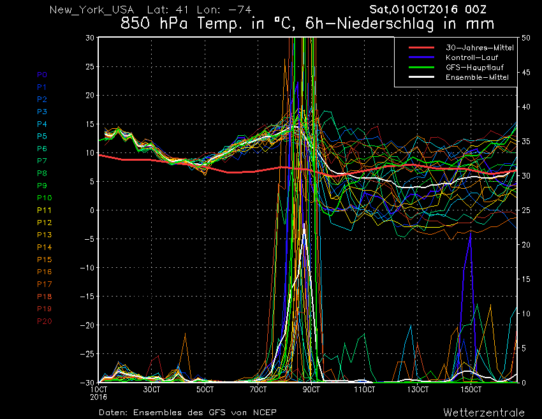The image size is (542, 419).
Task: Click the P1 ensemble member label
Action: click(x=42, y=87)
